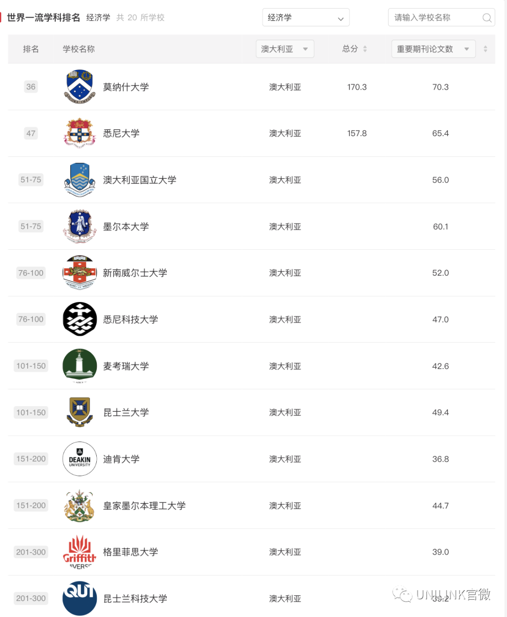Open 皇家墨尔本理工大学 school link
The image size is (507, 617).
[145, 506]
